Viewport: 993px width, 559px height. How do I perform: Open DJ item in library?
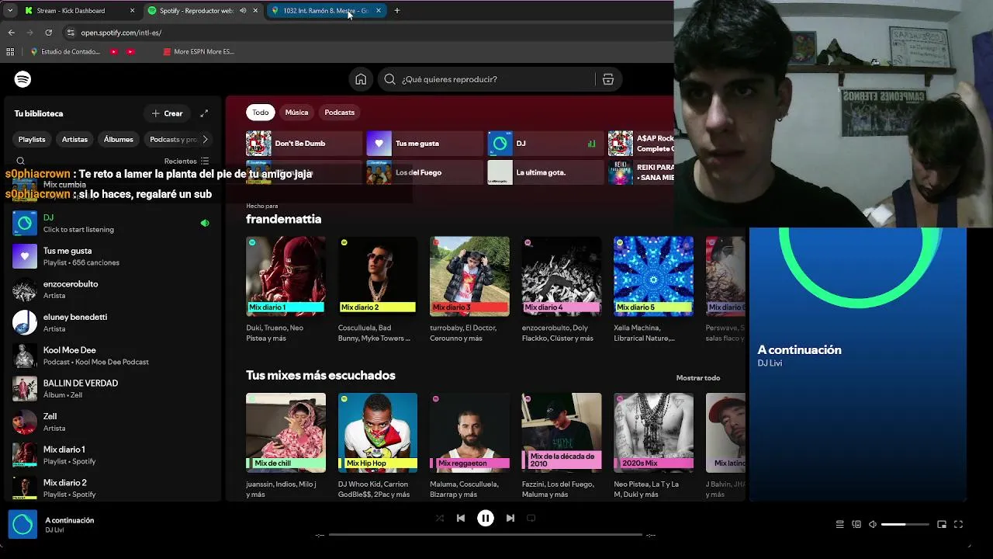click(x=112, y=224)
